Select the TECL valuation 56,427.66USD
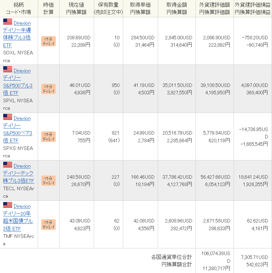Screen dimensions: 272x273 pos(215,177)
